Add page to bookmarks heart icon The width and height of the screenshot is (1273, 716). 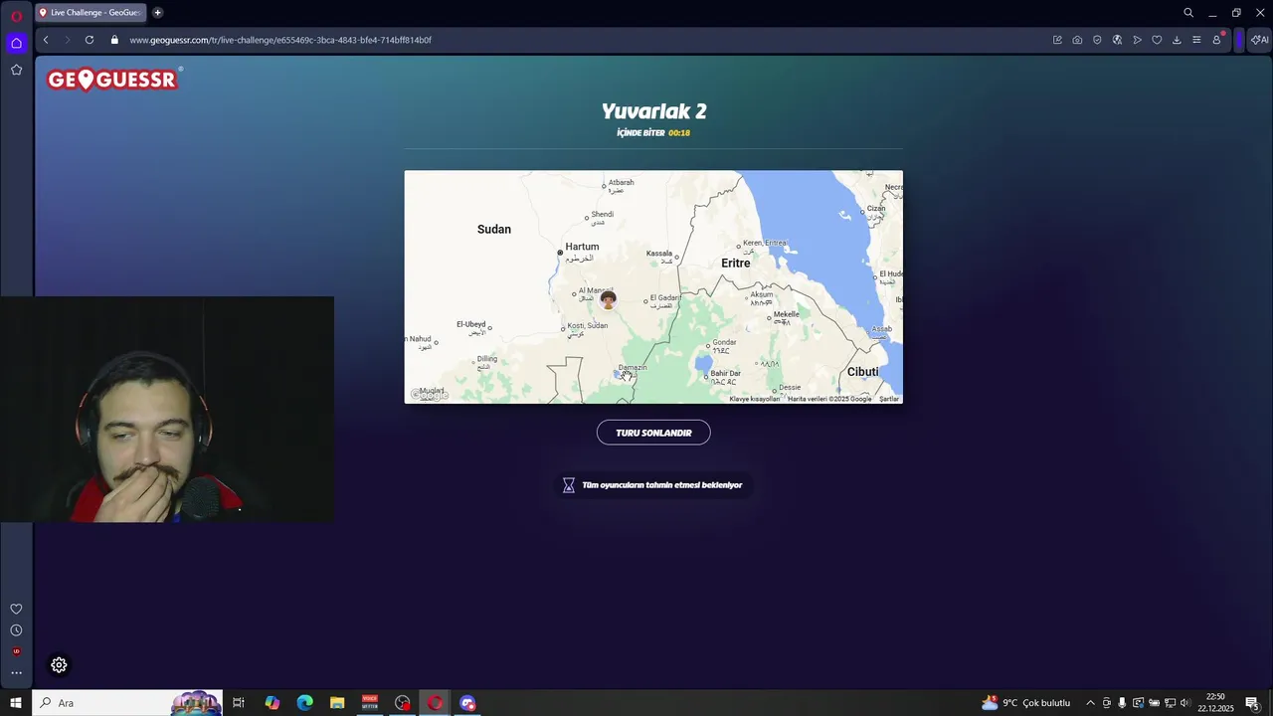tap(1157, 40)
